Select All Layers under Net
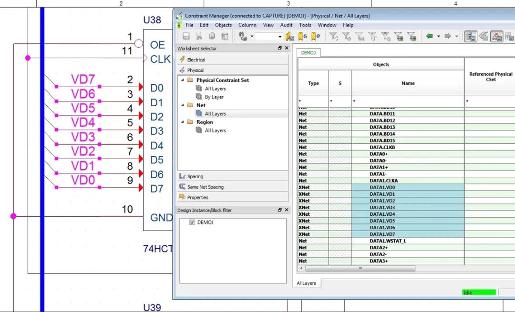Viewport: 515px width, 312px height. coord(215,114)
